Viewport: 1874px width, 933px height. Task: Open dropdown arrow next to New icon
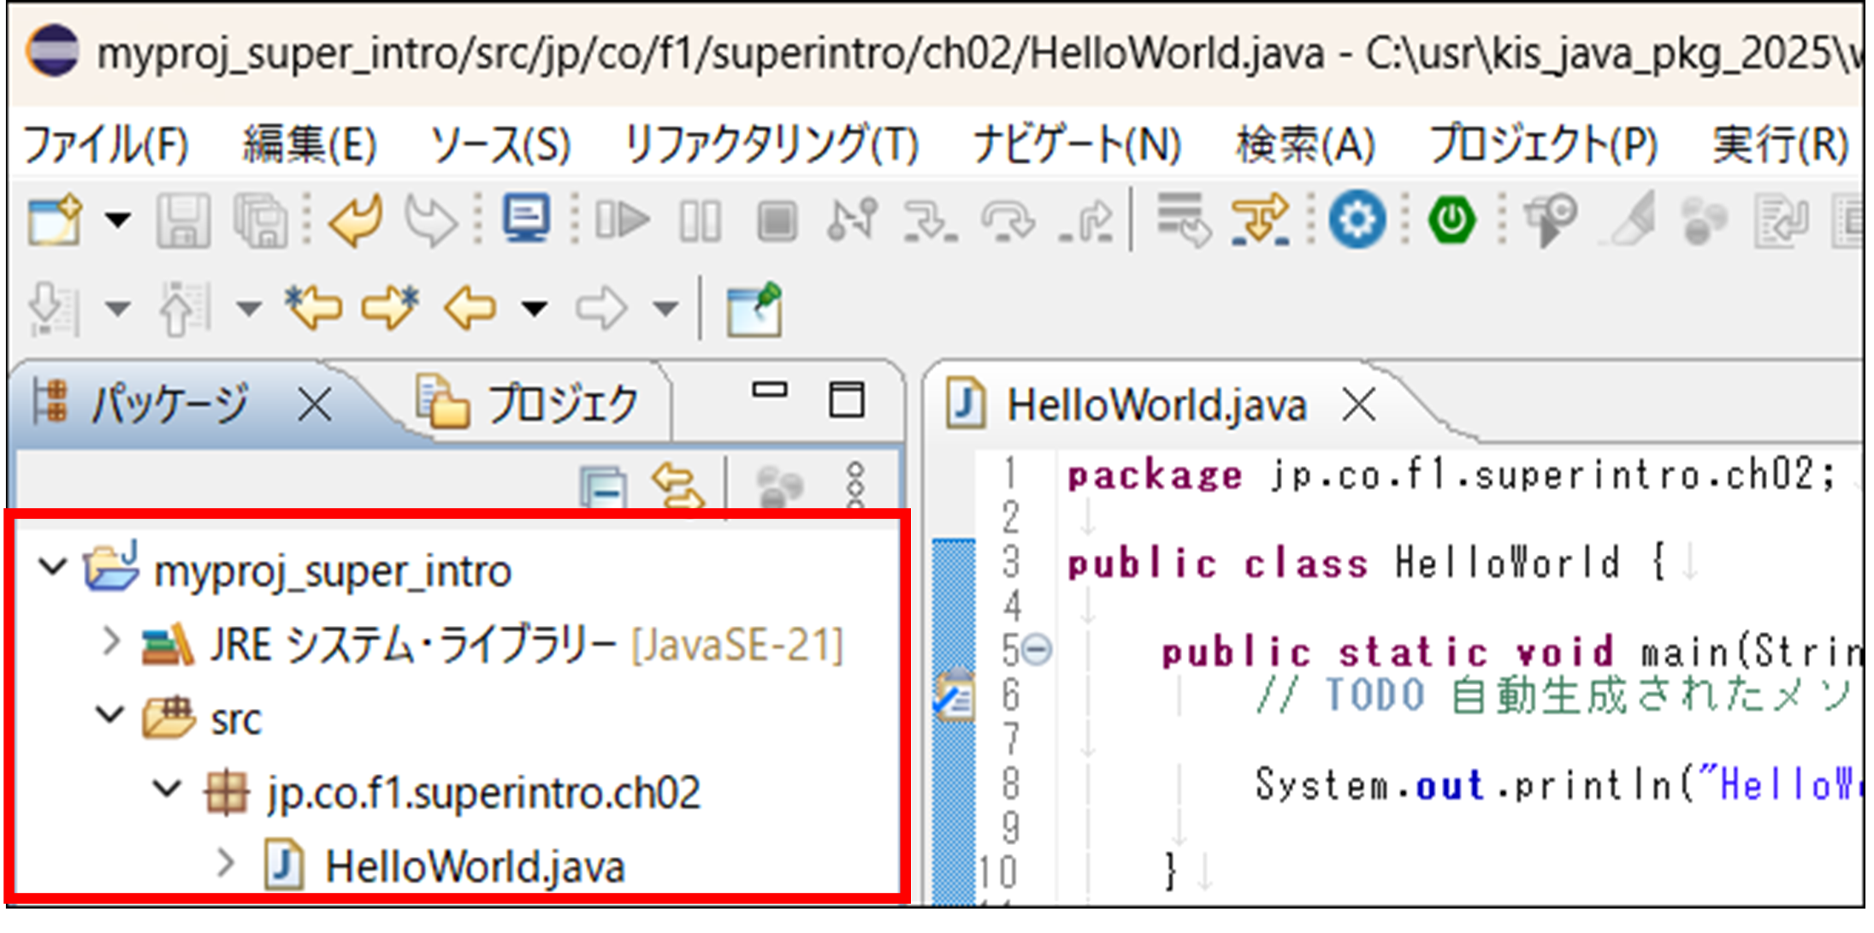pyautogui.click(x=118, y=221)
